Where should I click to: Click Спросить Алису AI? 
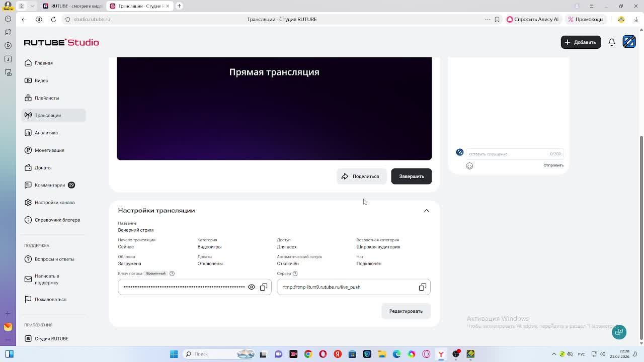[533, 20]
